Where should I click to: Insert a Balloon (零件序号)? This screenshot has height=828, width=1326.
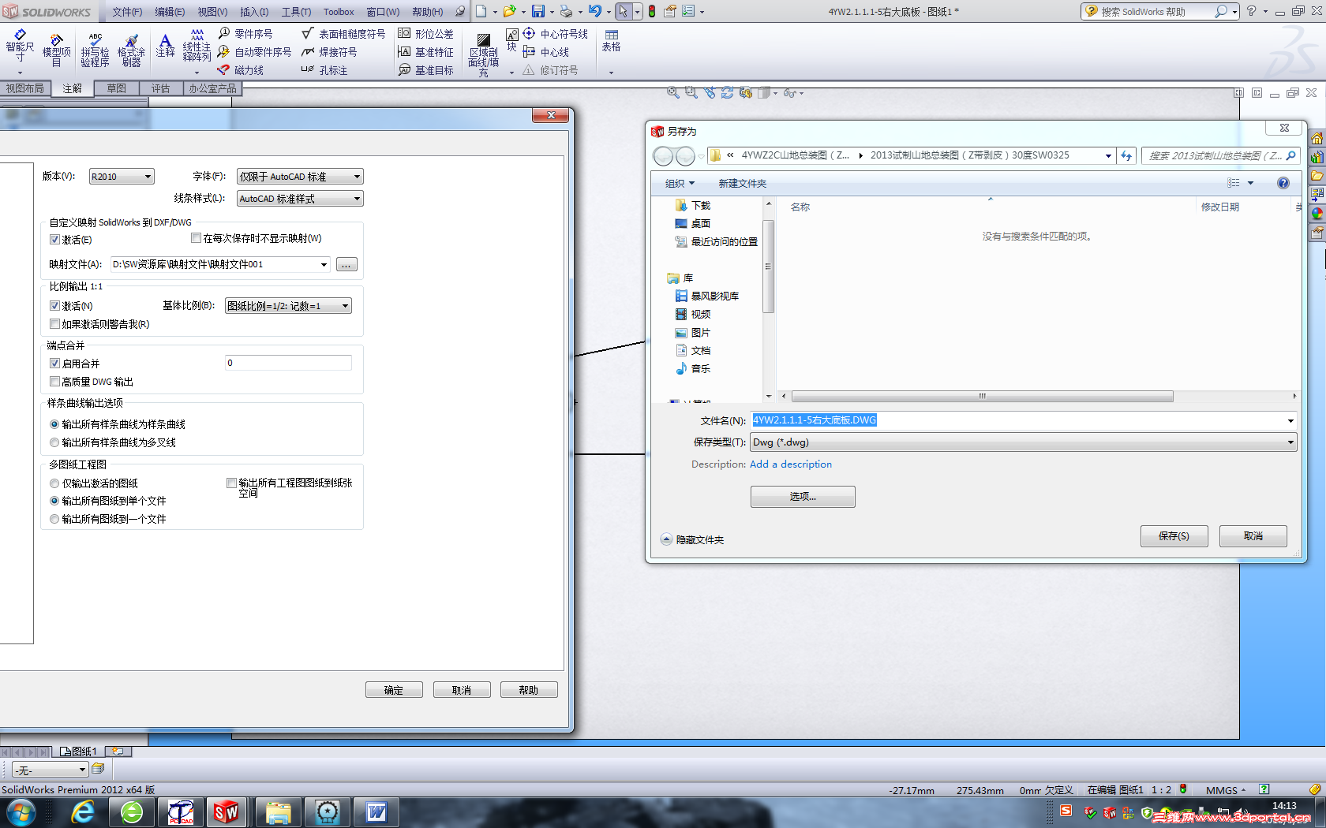[x=245, y=33]
